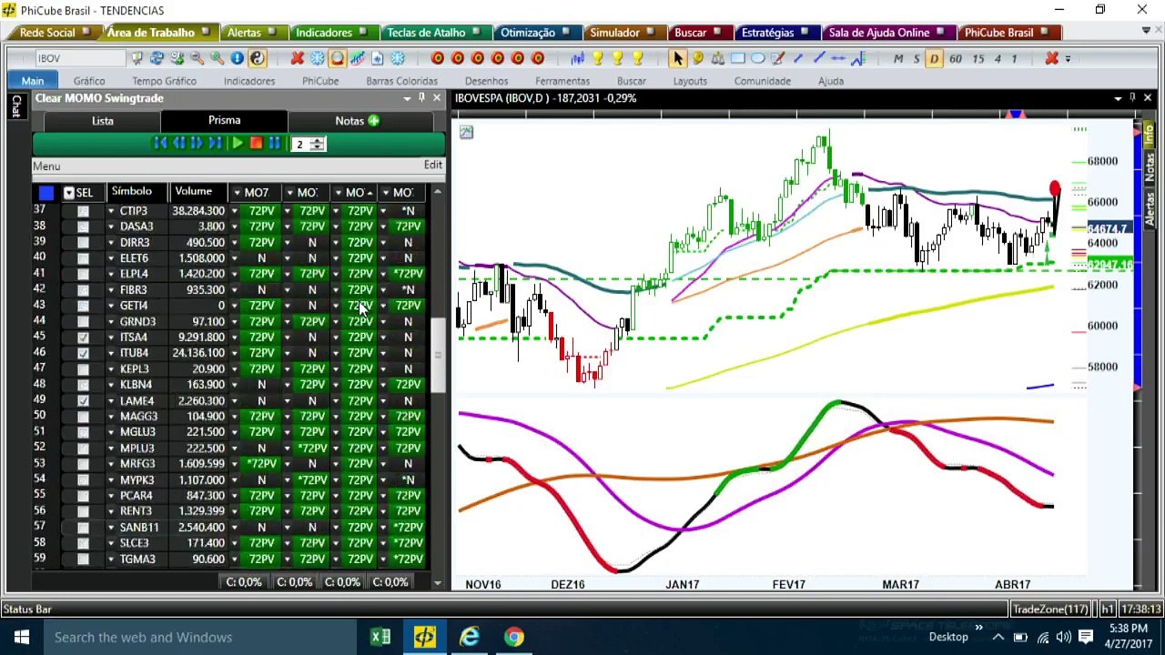Check the box for SANB11 row
The height and width of the screenshot is (655, 1165).
pos(83,528)
